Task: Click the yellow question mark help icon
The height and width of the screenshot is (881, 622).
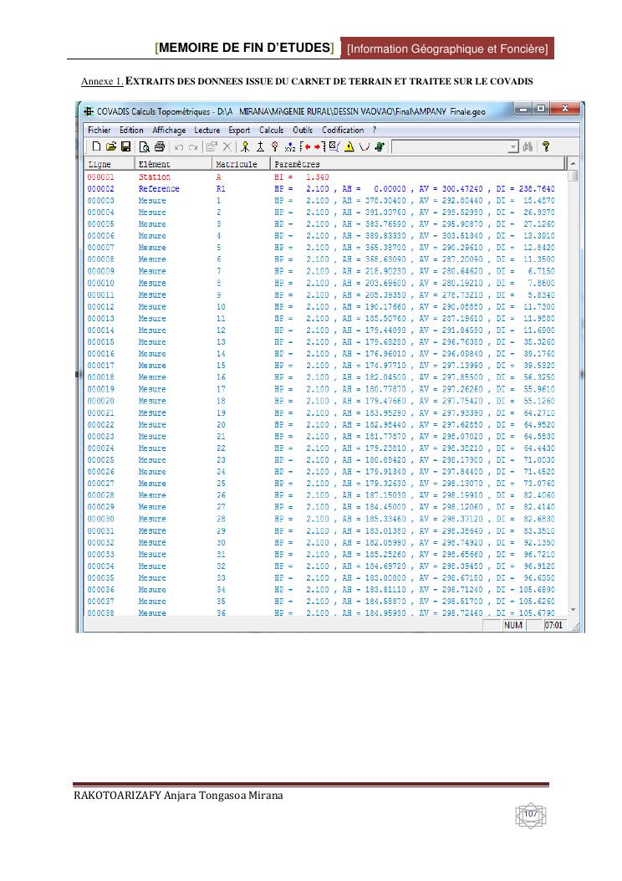Action: tap(546, 146)
